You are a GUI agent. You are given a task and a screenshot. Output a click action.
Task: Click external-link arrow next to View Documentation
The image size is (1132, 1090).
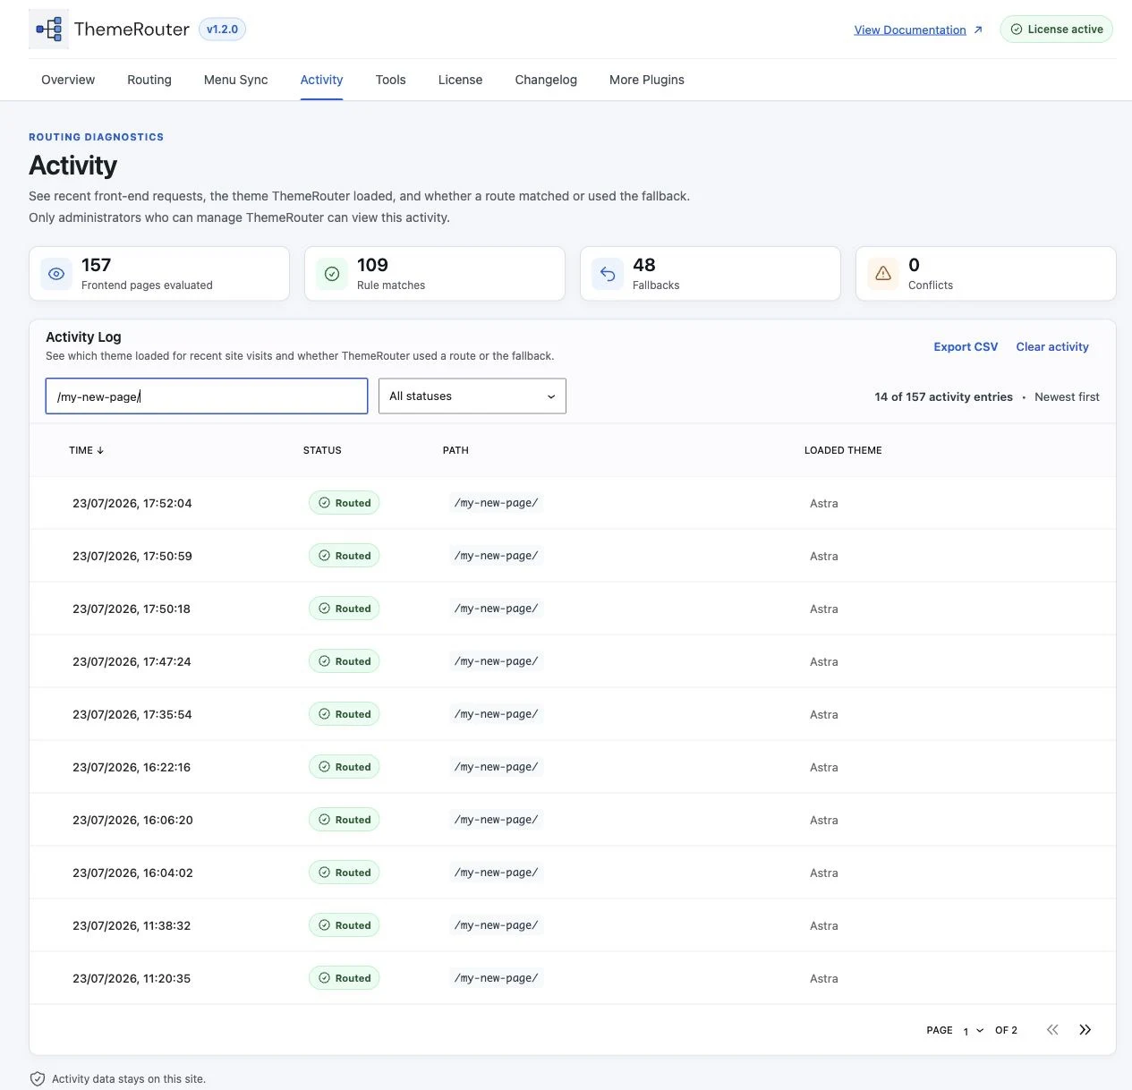pyautogui.click(x=978, y=30)
